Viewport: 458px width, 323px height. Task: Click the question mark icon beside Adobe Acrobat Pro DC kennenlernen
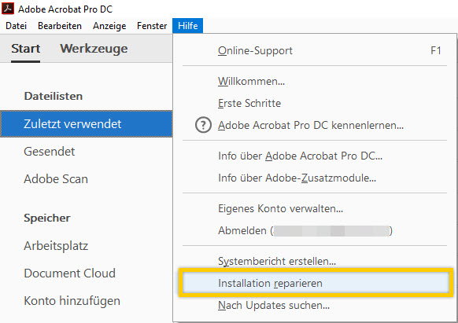click(x=203, y=125)
